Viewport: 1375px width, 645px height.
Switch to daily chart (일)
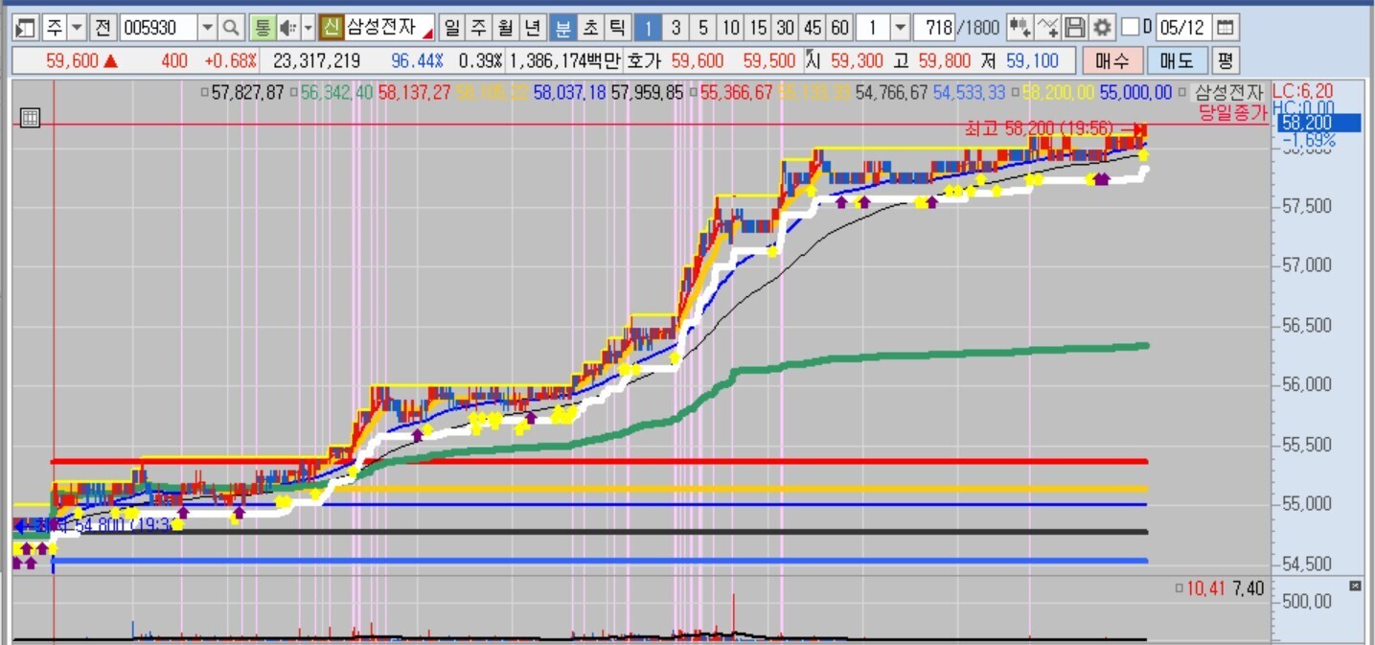[x=451, y=27]
